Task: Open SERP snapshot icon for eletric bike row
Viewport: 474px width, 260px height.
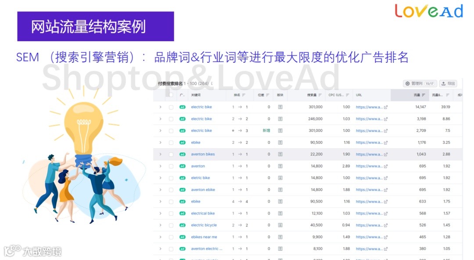Action: (280, 178)
